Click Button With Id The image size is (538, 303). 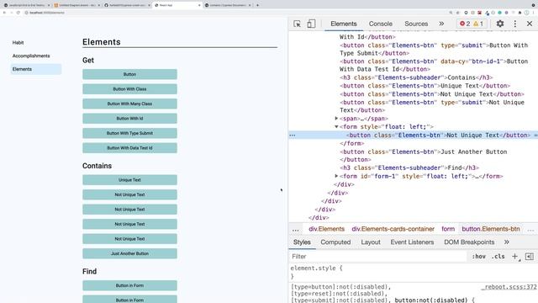(x=129, y=119)
